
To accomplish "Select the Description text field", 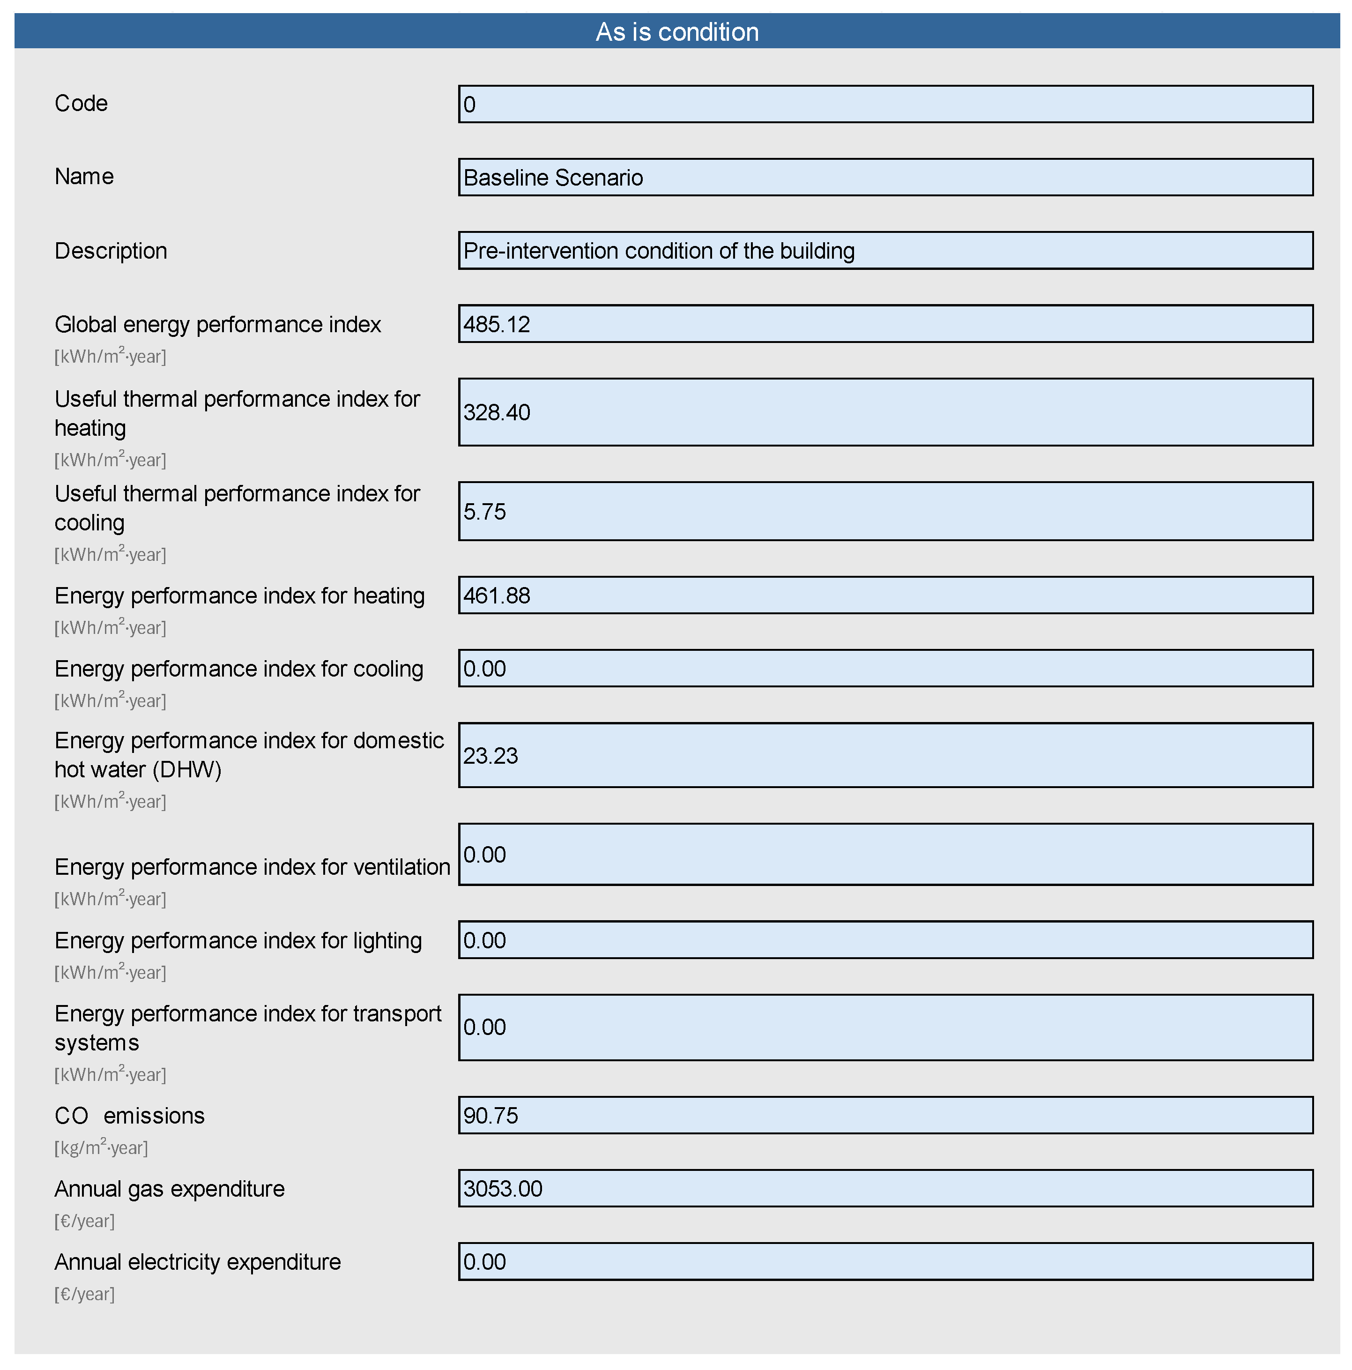I will click(x=885, y=250).
